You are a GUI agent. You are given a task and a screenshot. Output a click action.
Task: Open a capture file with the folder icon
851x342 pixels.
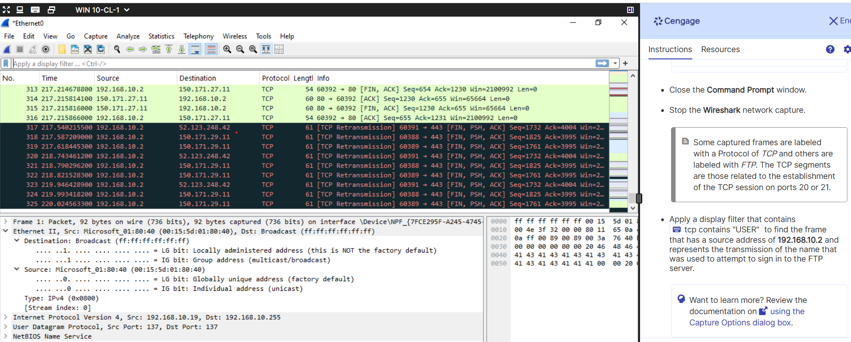coord(62,49)
